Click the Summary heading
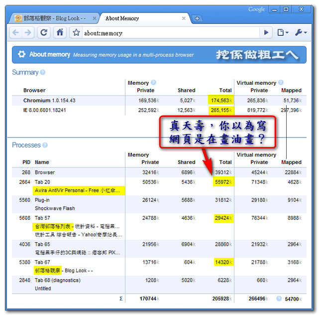Viewport: 319px width, 316px height. (25, 72)
